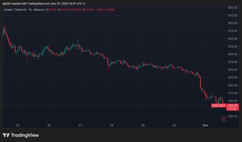Select the current price tag 335.45
Image resolution: width=242 pixels, height=142 pixels.
pos(232,105)
